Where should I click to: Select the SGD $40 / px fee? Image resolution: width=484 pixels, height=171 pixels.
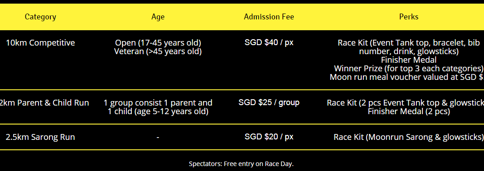(x=269, y=42)
